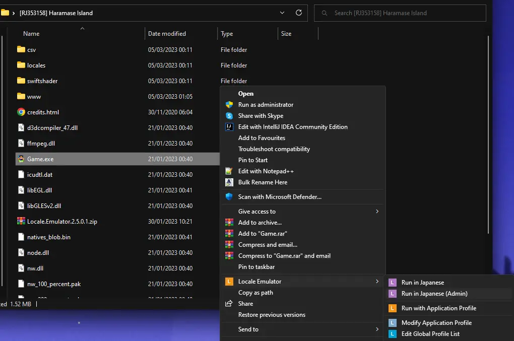Click the Bulk Rename Here icon
This screenshot has width=514, height=341.
(229, 182)
